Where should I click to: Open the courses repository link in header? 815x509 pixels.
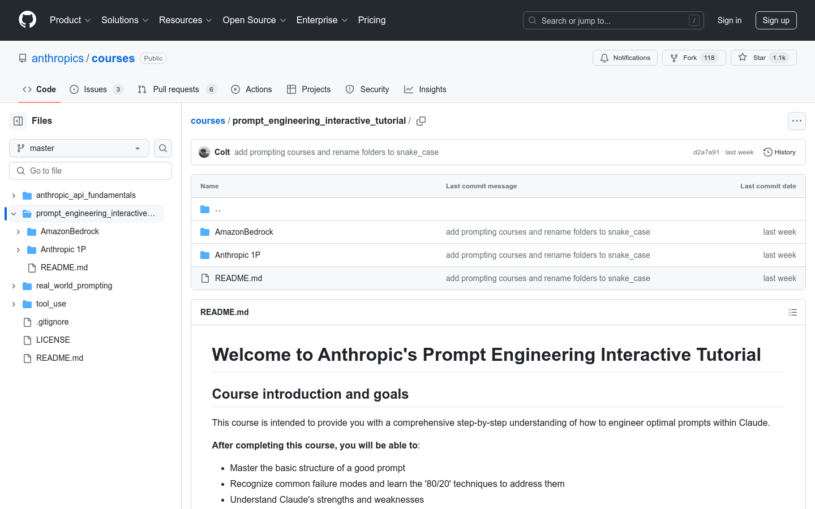113,58
